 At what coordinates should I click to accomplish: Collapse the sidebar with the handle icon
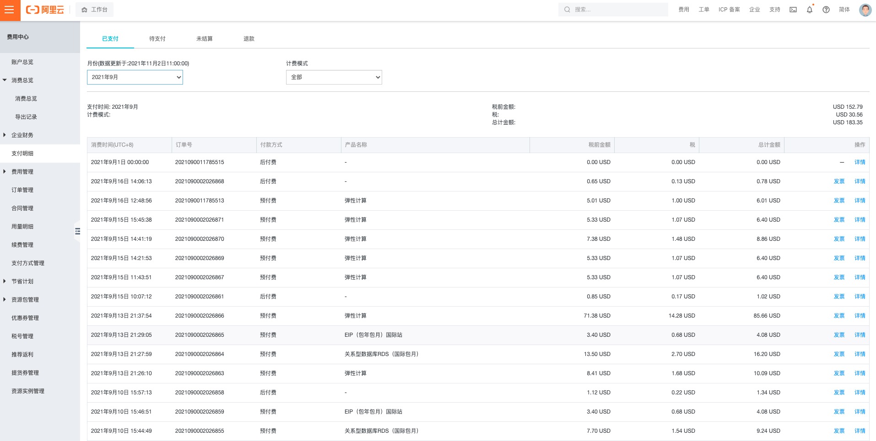77,231
